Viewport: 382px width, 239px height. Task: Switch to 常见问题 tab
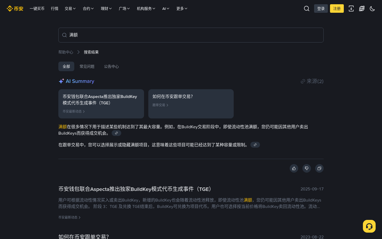[x=87, y=66]
